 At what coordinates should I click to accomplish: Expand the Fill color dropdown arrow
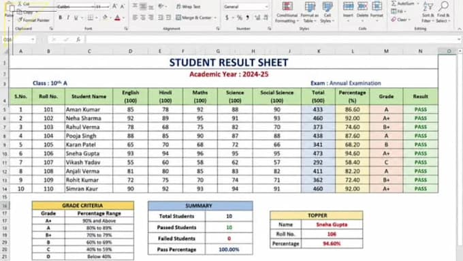(x=110, y=18)
